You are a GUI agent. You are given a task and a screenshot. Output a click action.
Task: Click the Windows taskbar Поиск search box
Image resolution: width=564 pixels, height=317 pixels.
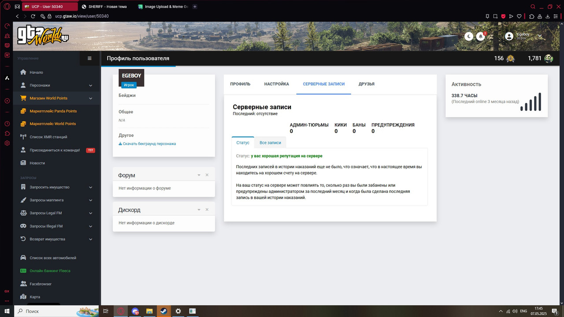(57, 311)
